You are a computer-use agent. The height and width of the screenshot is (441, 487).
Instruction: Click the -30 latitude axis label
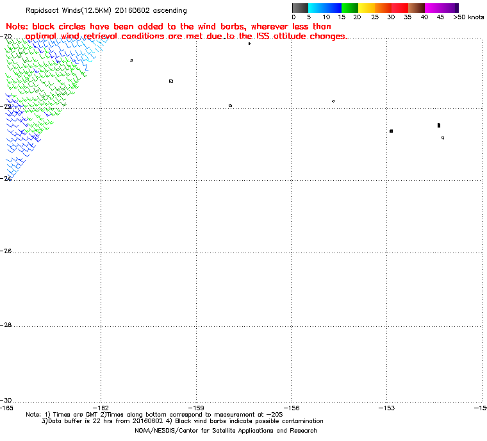6,400
